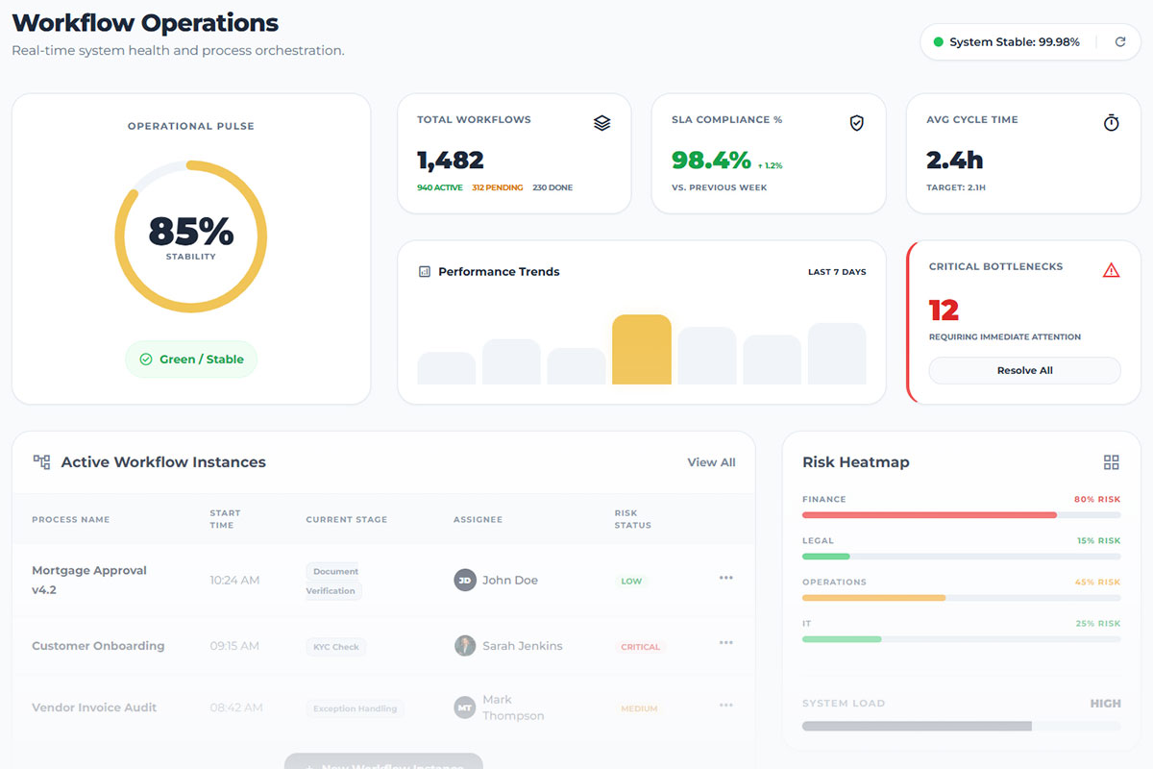Click the 12 critical bottlenecks count
Screen dimensions: 1153x769
point(944,310)
